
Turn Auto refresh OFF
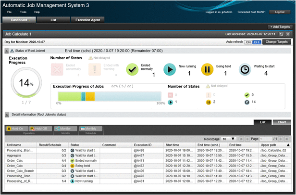(257, 42)
